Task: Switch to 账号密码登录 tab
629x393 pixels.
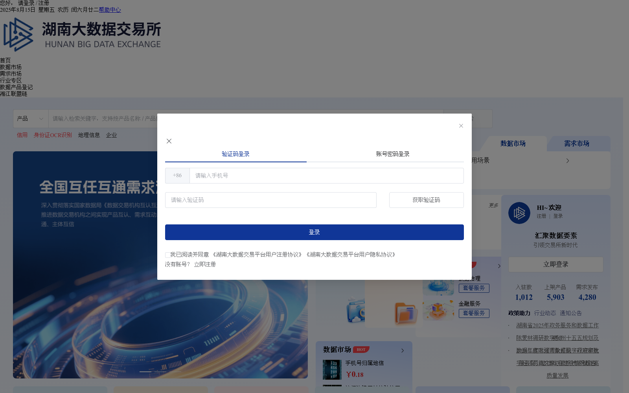Action: pyautogui.click(x=393, y=154)
